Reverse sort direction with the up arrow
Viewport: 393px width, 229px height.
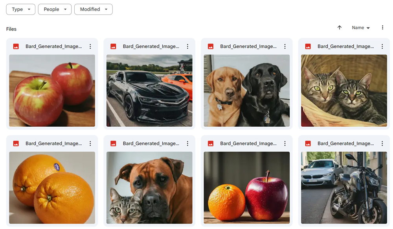tap(340, 27)
